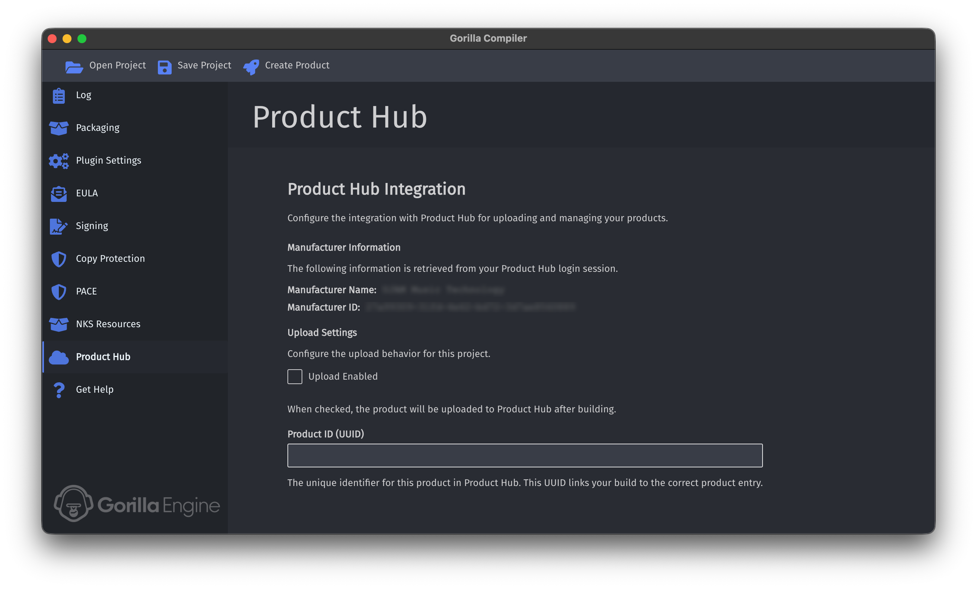The width and height of the screenshot is (977, 589).
Task: Click the red window close button
Action: point(52,38)
